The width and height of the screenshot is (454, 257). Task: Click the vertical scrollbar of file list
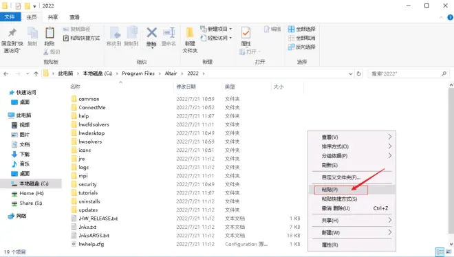click(451, 165)
